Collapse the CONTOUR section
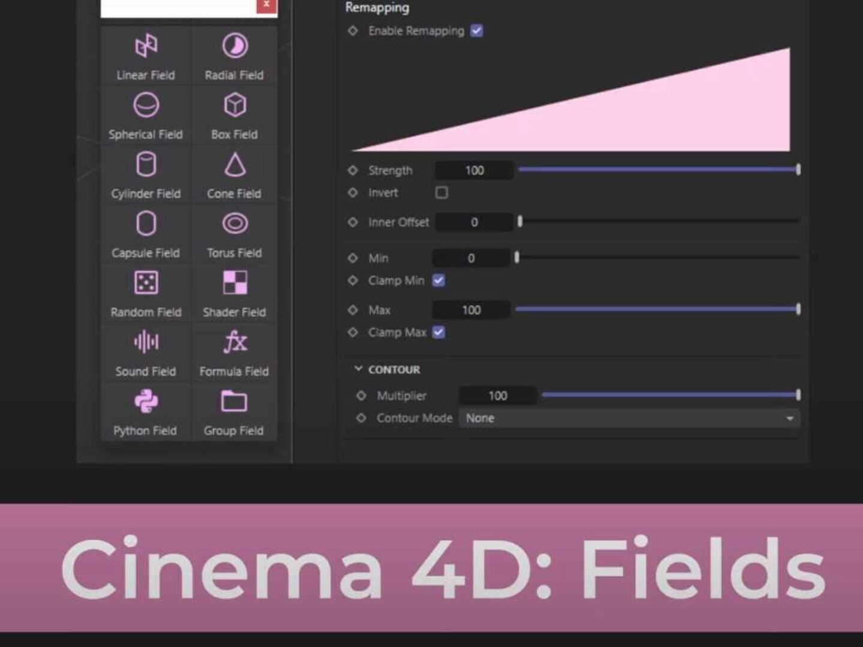The width and height of the screenshot is (863, 647). pos(358,369)
